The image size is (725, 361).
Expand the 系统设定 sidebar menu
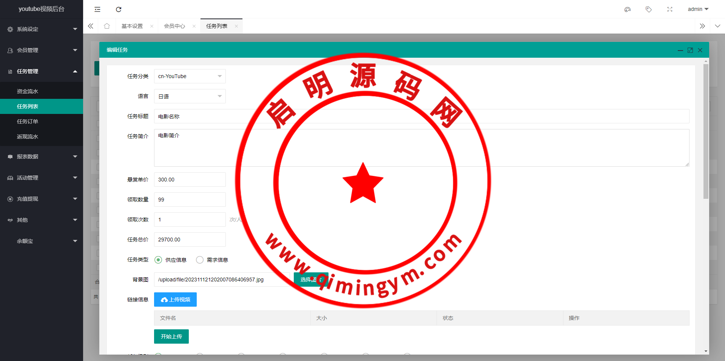(42, 29)
